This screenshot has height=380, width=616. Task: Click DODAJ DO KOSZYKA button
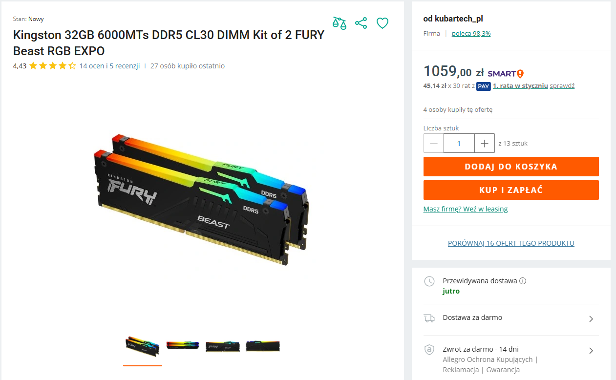pyautogui.click(x=511, y=167)
